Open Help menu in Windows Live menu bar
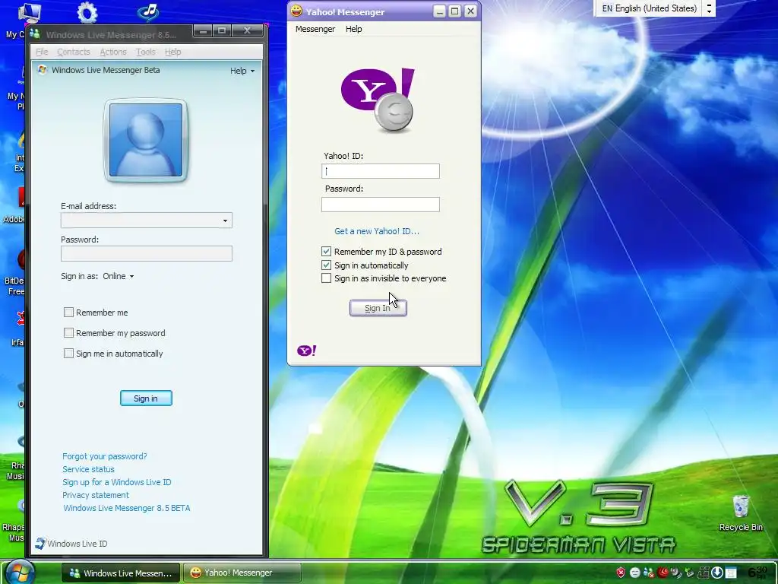778x584 pixels. (x=172, y=52)
